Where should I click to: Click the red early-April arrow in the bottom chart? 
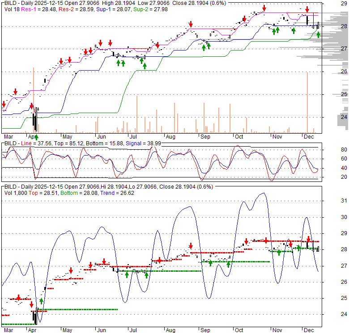pyautogui.click(x=32, y=304)
